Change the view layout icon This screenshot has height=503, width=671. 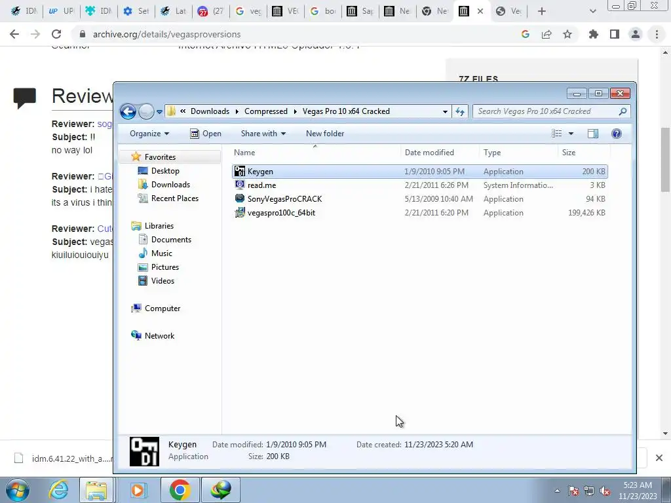pyautogui.click(x=557, y=134)
